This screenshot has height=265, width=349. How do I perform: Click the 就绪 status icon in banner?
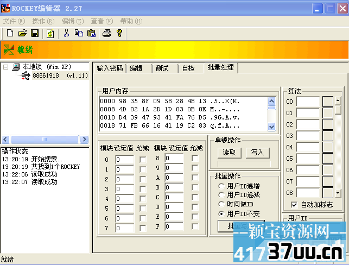pyautogui.click(x=9, y=49)
